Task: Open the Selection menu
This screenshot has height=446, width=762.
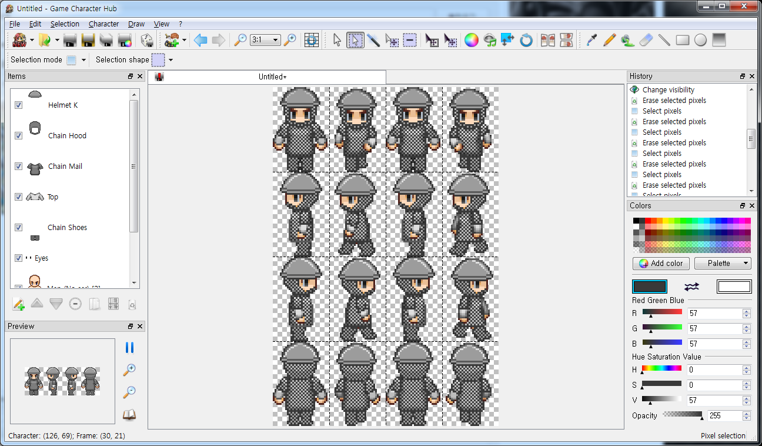Action: point(65,24)
